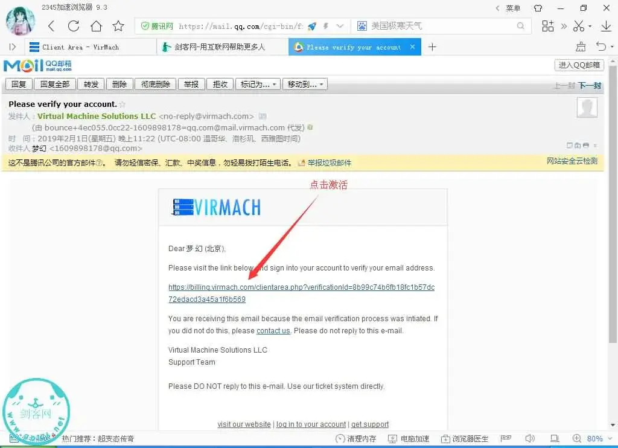Click the sender avatar placeholder

[x=587, y=107]
